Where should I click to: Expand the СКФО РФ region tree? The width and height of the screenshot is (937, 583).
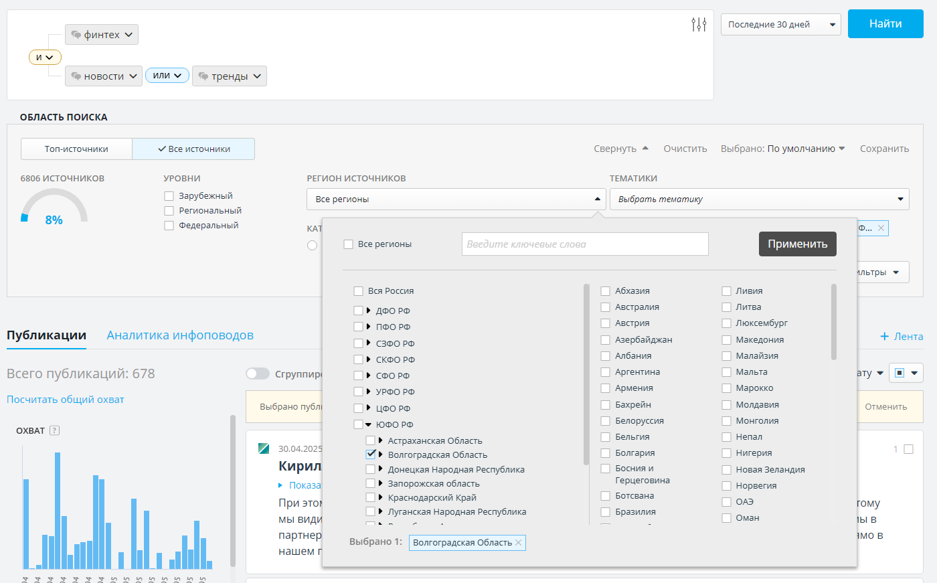click(x=368, y=359)
